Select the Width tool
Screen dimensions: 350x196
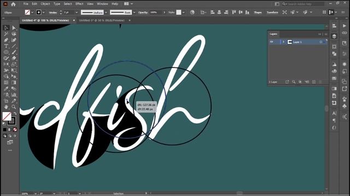point(6,70)
